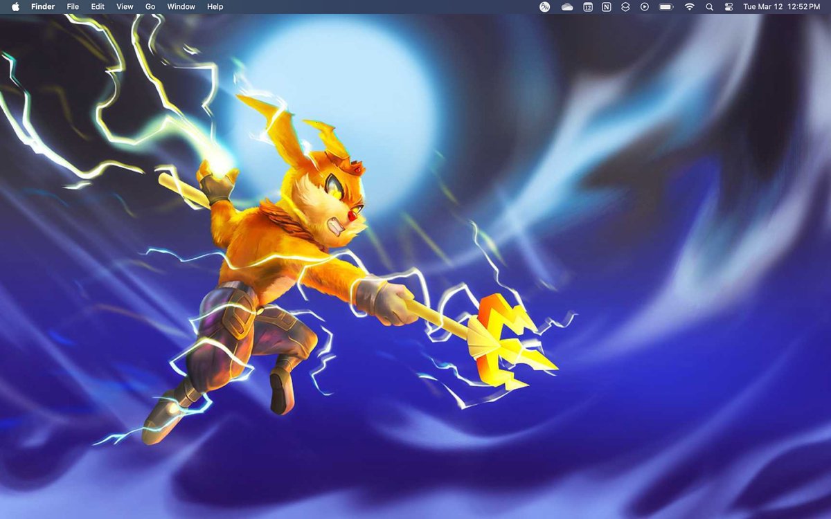
Task: Open the cloud sync status icon
Action: coord(567,6)
